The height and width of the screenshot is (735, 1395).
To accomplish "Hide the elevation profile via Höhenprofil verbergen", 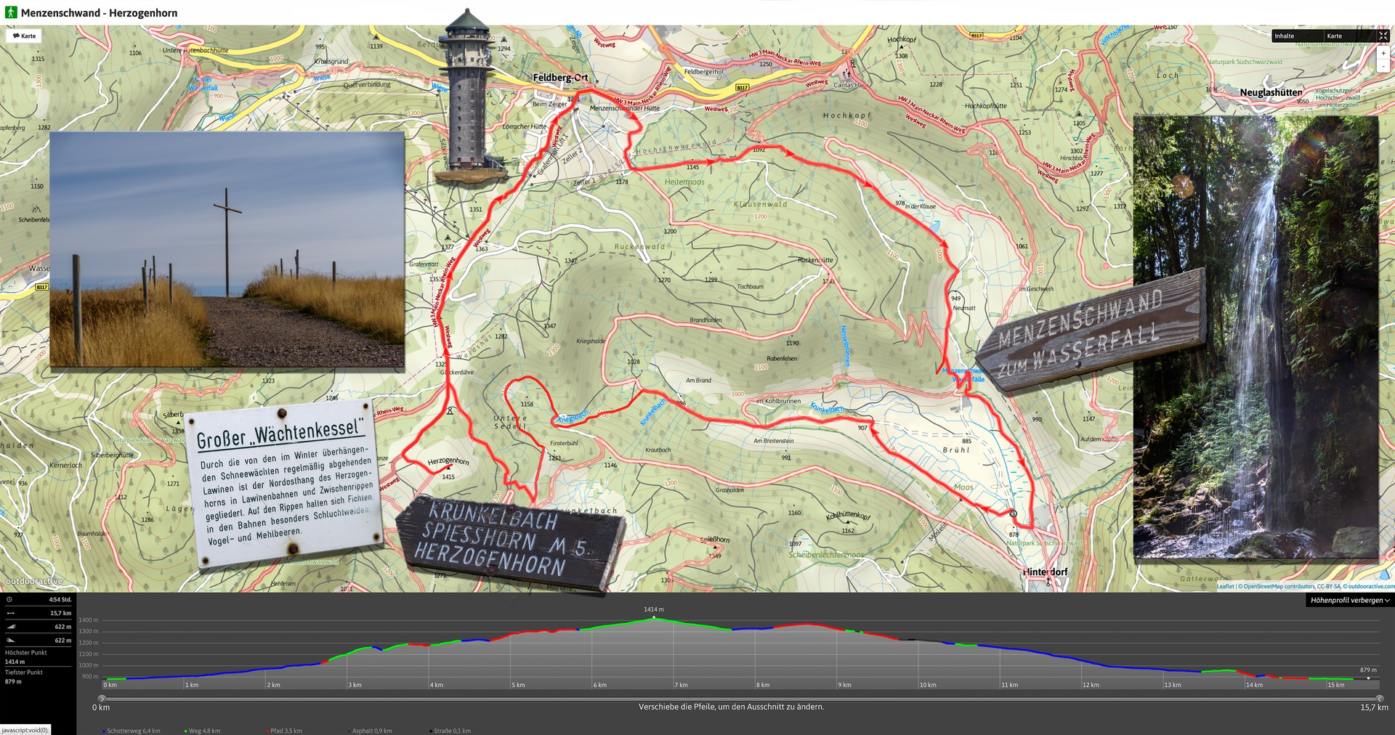I will click(1349, 601).
